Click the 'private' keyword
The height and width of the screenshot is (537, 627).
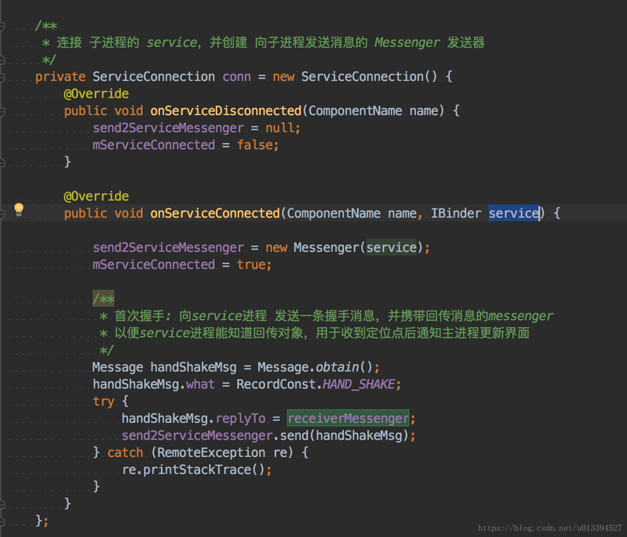60,77
